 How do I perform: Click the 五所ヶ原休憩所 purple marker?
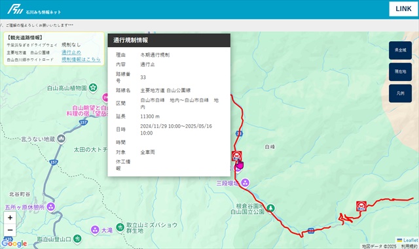point(51,207)
